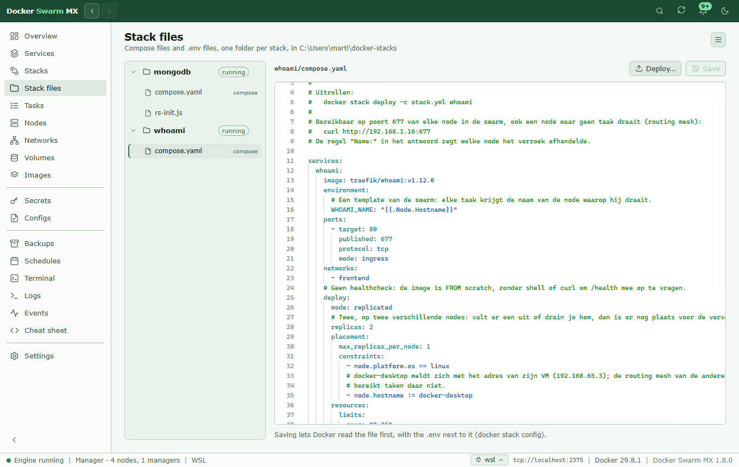
Task: Open Services in the sidebar
Action: coord(55,53)
